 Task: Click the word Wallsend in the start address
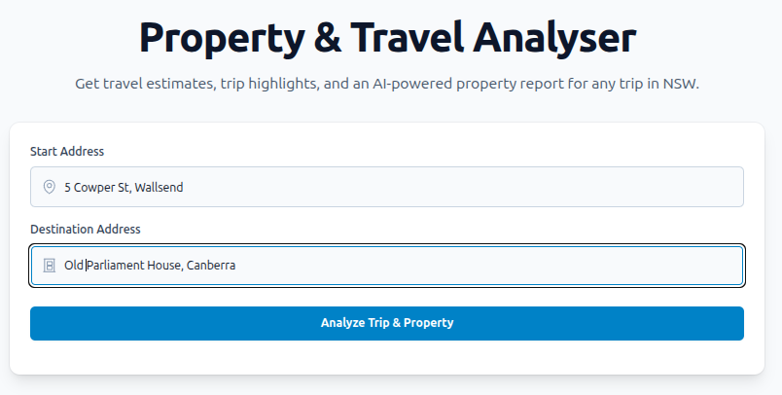pyautogui.click(x=159, y=187)
